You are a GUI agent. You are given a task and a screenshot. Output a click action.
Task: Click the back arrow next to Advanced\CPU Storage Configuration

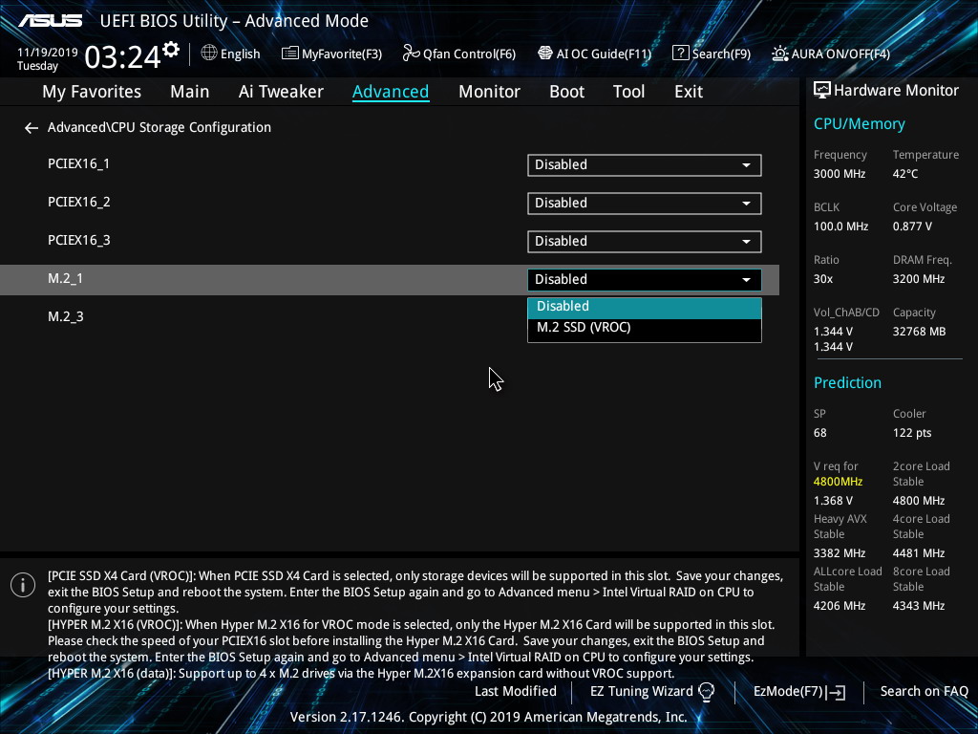32,128
